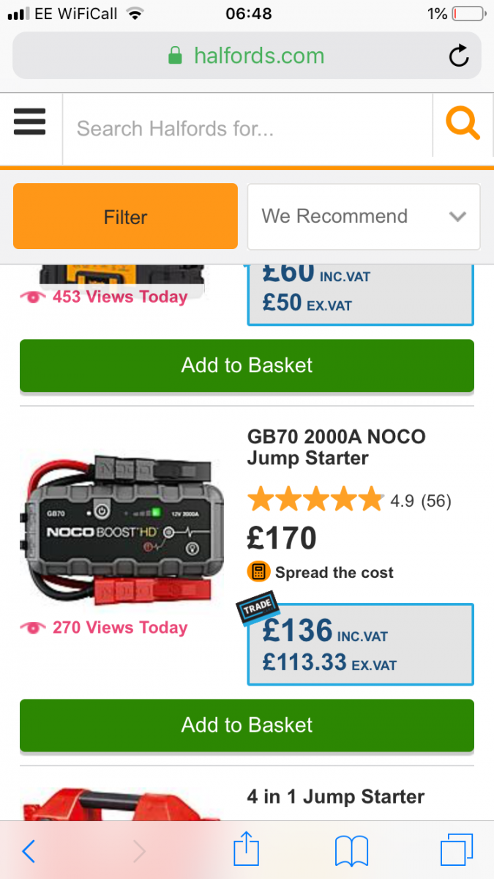Reload the page using the refresh icon

459,56
